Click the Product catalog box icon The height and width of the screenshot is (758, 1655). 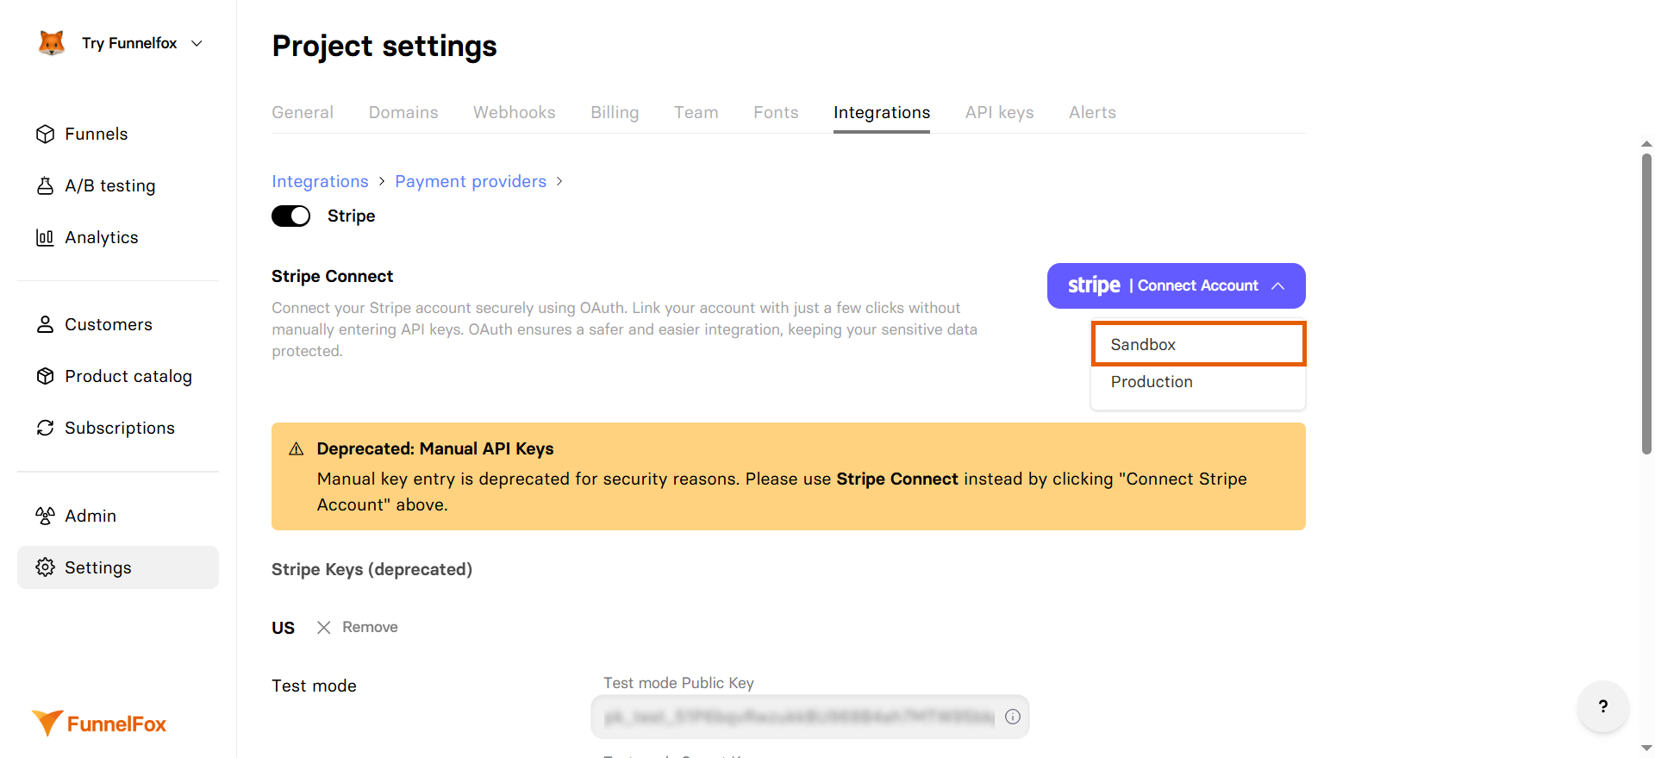click(45, 376)
